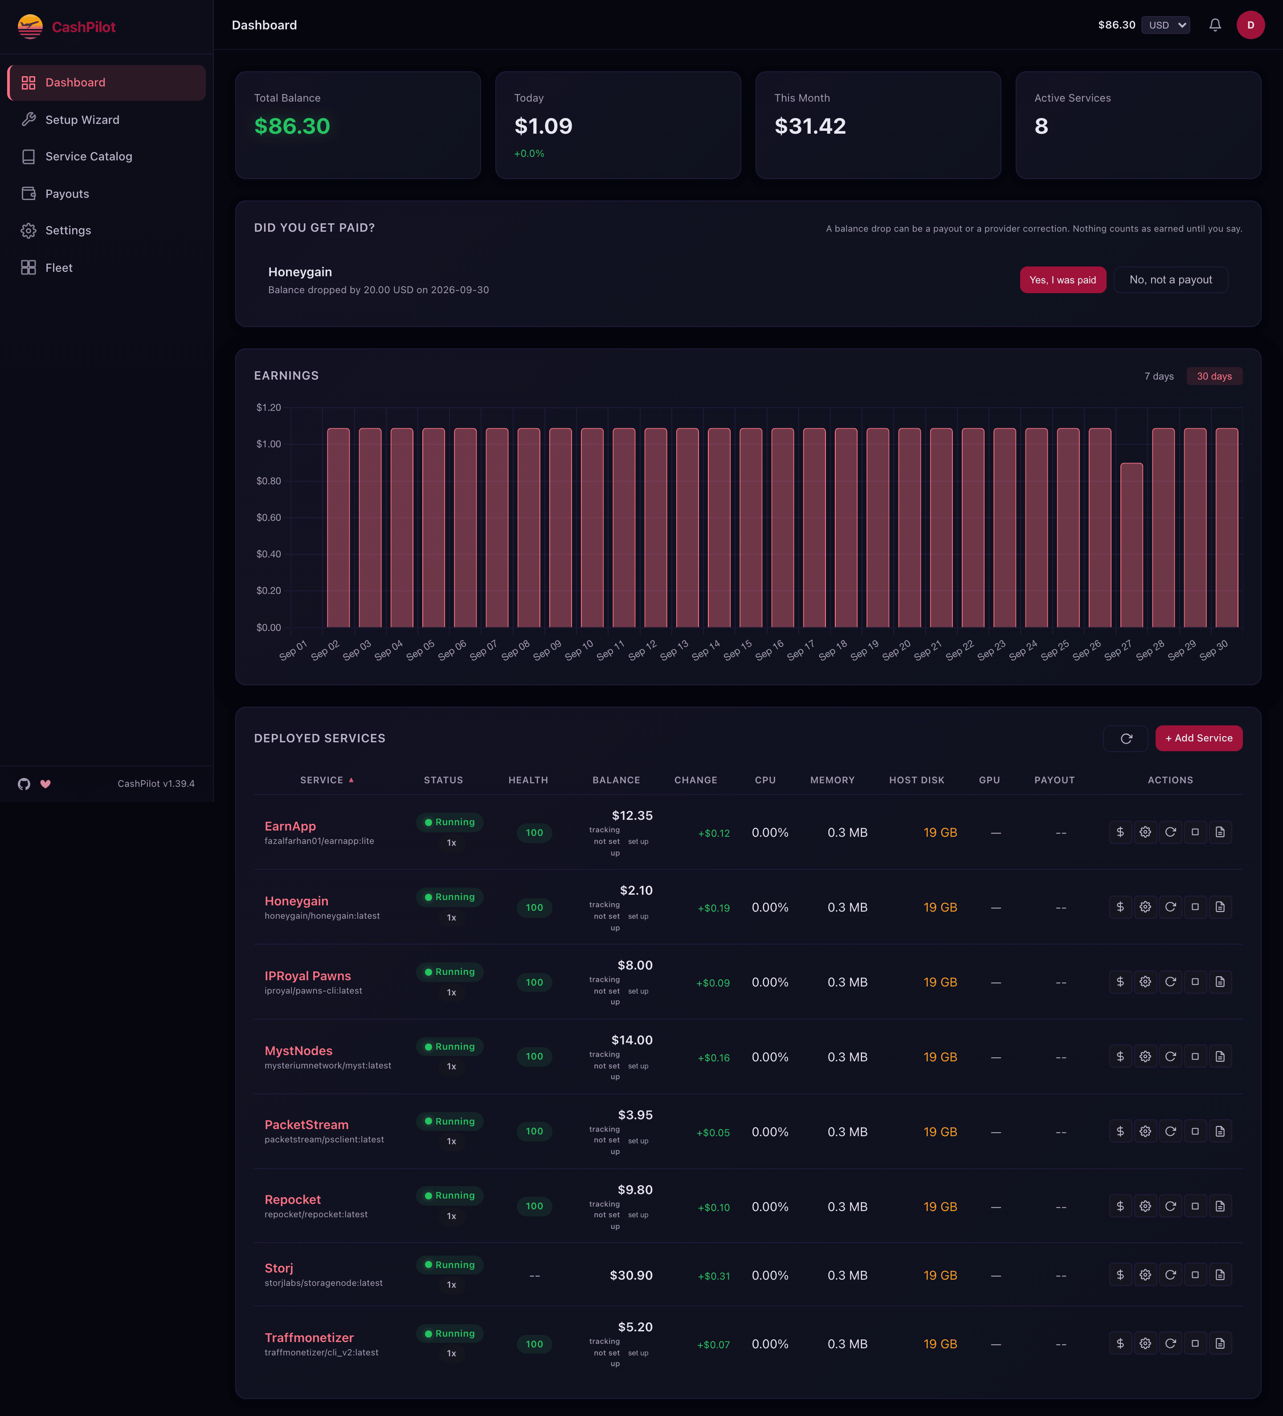Open EarnApp earnings dollar icon

(x=1120, y=832)
